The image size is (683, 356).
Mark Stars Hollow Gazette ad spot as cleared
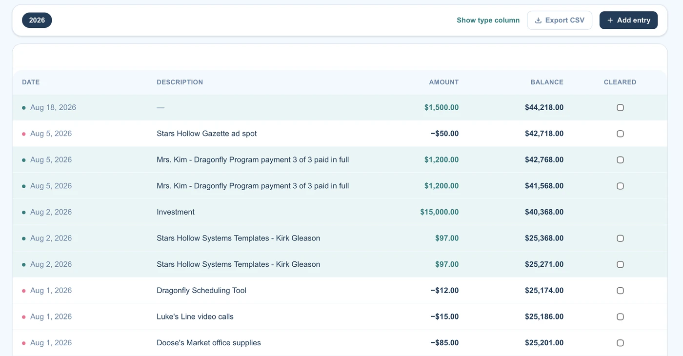[x=620, y=134]
